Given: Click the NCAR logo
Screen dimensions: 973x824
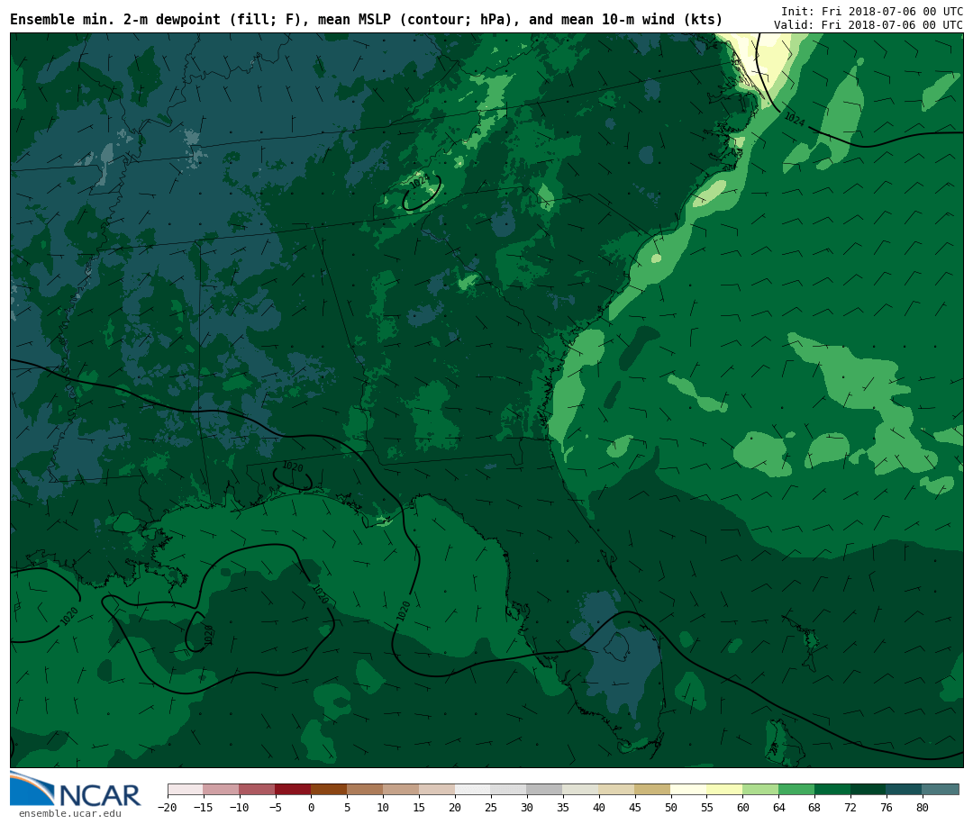Looking at the screenshot, I should coord(75,789).
